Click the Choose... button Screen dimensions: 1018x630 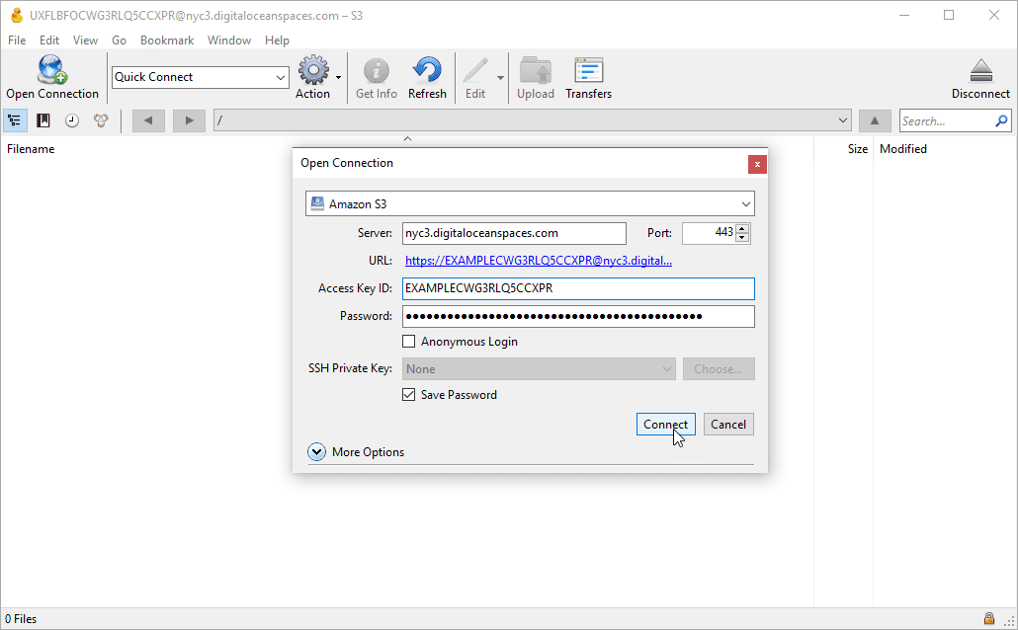tap(719, 369)
